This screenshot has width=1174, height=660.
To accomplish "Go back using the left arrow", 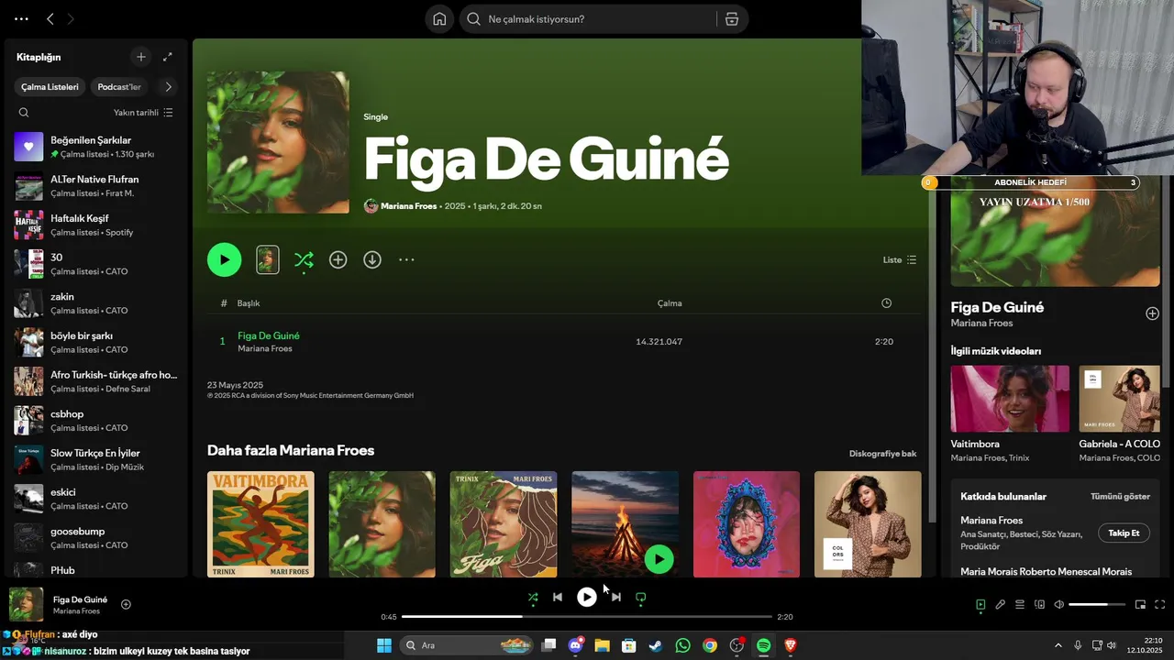I will click(50, 18).
